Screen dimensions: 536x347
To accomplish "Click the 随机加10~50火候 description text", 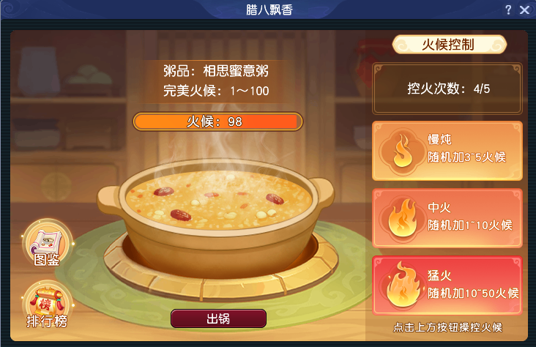I will [473, 294].
